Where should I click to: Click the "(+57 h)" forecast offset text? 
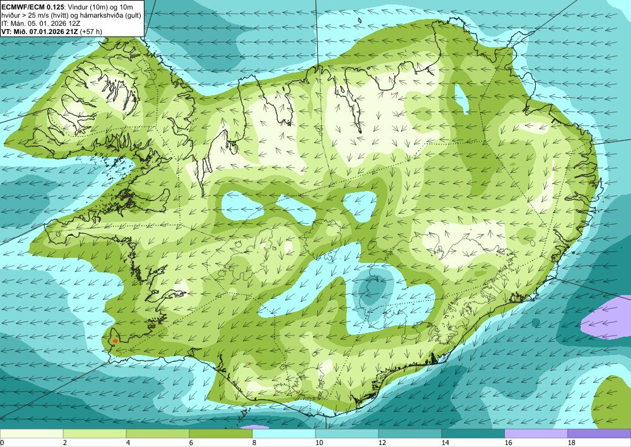click(x=91, y=32)
